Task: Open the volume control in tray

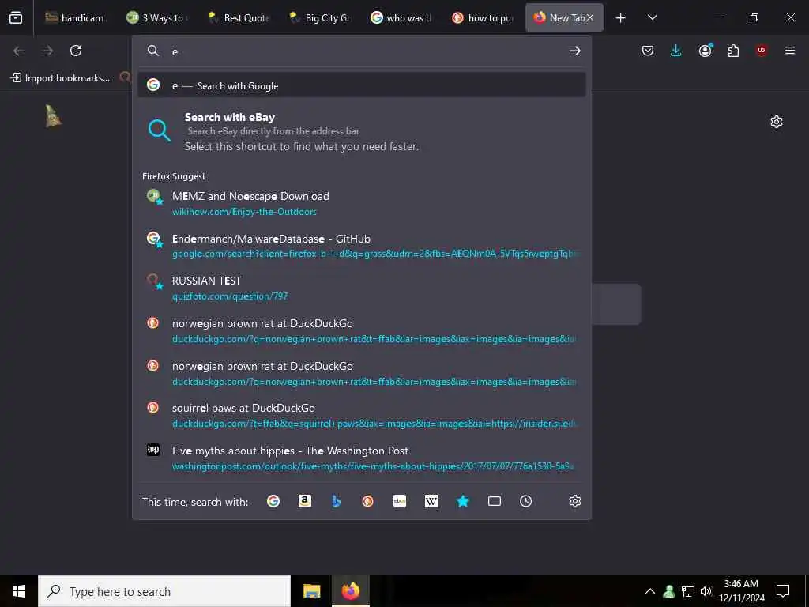Action: pyautogui.click(x=706, y=591)
